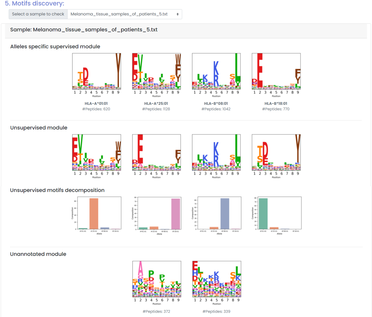Viewport: 372px width, 317px height.
Task: Open the HLA-A*01:01 supervised motif logo
Action: coord(97,72)
